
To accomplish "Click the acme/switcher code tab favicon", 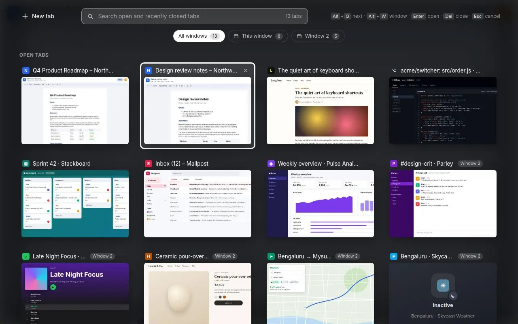I will tap(394, 70).
